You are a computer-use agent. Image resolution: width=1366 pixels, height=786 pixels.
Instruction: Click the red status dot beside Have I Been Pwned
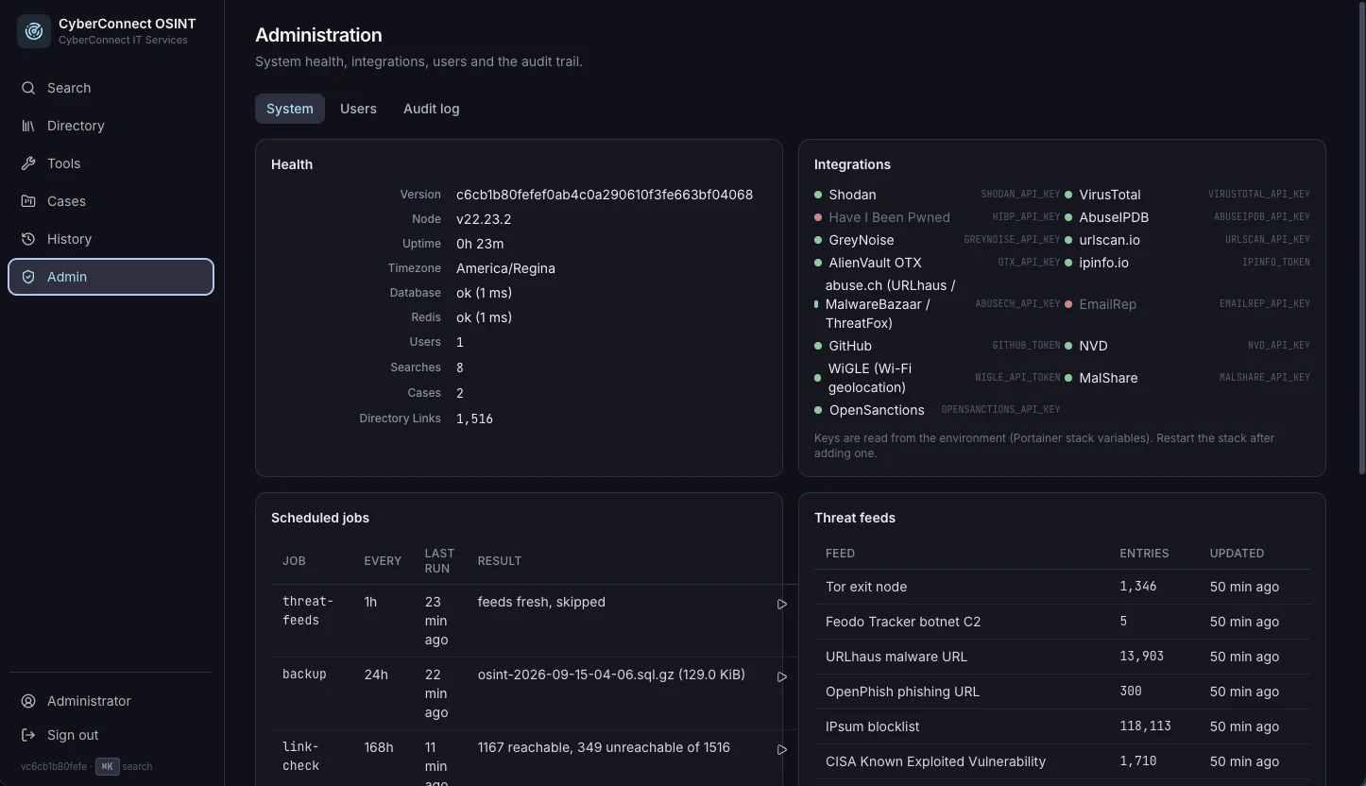[x=818, y=217]
